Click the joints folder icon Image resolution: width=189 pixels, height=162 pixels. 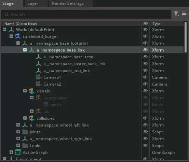pyautogui.click(x=25, y=132)
